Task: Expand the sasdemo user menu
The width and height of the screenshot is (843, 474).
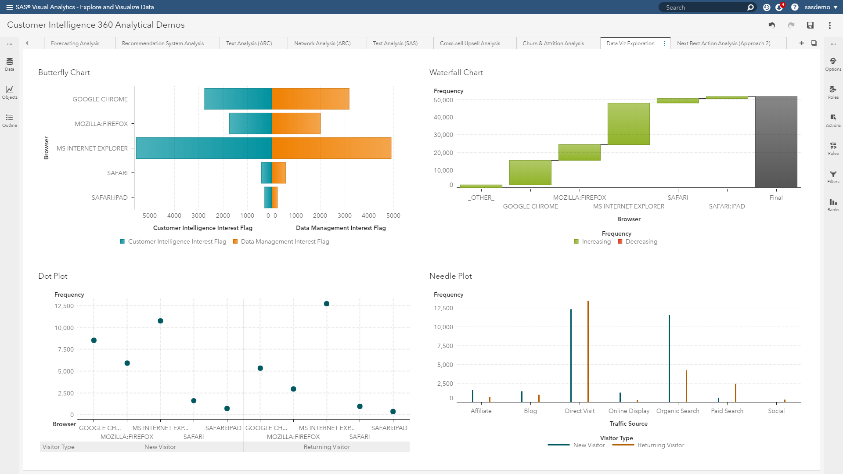Action: click(821, 7)
